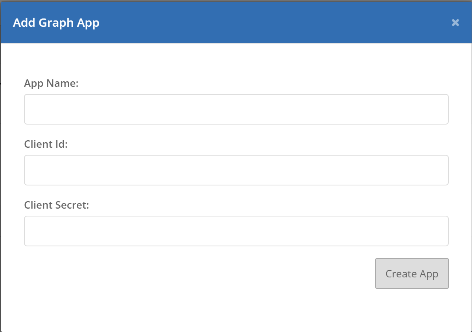The width and height of the screenshot is (472, 332).
Task: Click the Add Graph App title text
Action: (56, 22)
